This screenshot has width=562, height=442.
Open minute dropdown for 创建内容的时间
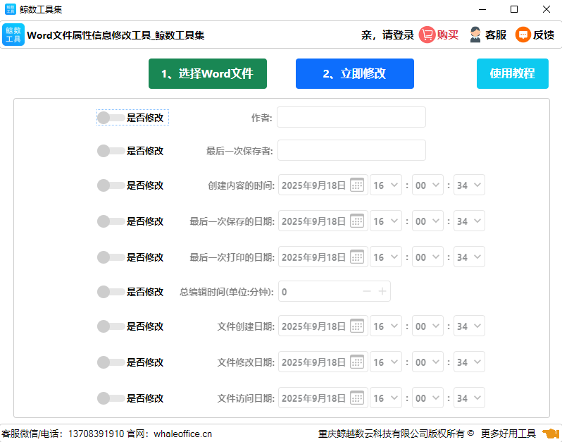pyautogui.click(x=427, y=185)
